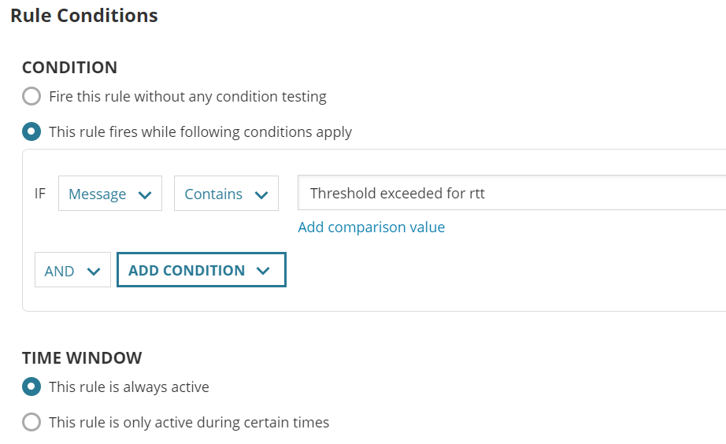726x444 pixels.
Task: Choose 'This rule is always active' radio
Action: click(31, 387)
